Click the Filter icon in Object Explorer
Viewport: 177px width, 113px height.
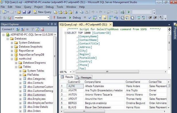pyautogui.click(x=32, y=29)
